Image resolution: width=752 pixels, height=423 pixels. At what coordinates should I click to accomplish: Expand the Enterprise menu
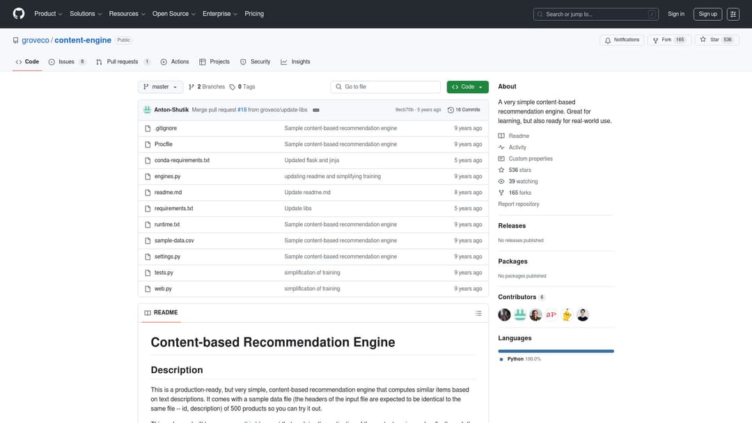(x=219, y=14)
